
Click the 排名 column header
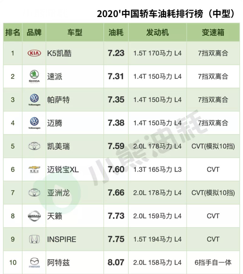tap(13, 33)
